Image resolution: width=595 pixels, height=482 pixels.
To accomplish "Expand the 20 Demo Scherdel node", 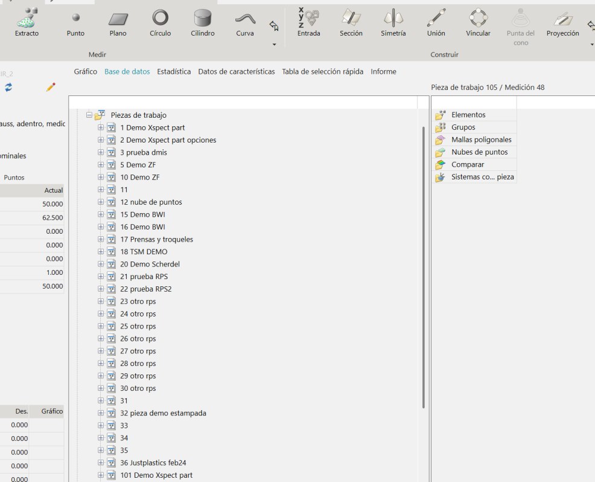I will tap(101, 264).
